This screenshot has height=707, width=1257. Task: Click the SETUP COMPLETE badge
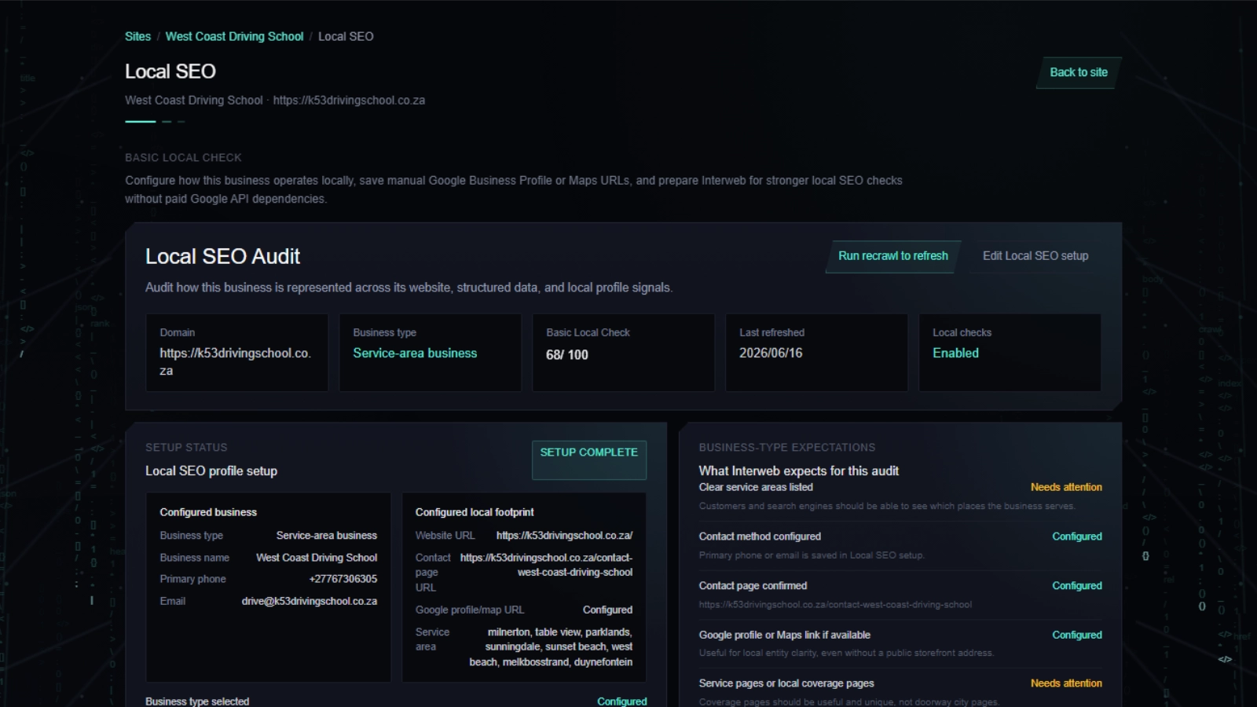point(589,460)
